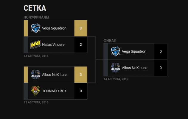Click the TORNADO ROX logo
Viewport: 188px width, 119px height.
(x=36, y=91)
